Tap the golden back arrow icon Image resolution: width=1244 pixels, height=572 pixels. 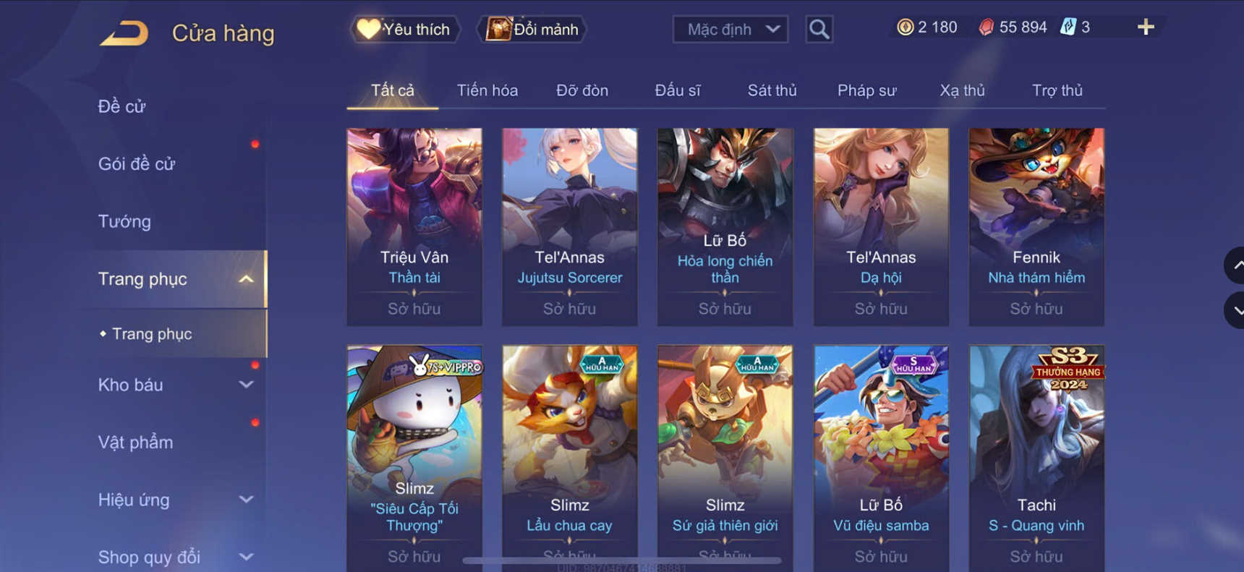[124, 33]
